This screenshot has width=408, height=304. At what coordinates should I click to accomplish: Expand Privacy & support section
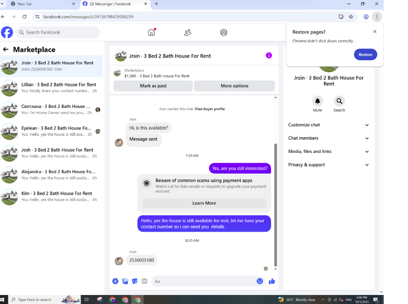click(x=328, y=165)
